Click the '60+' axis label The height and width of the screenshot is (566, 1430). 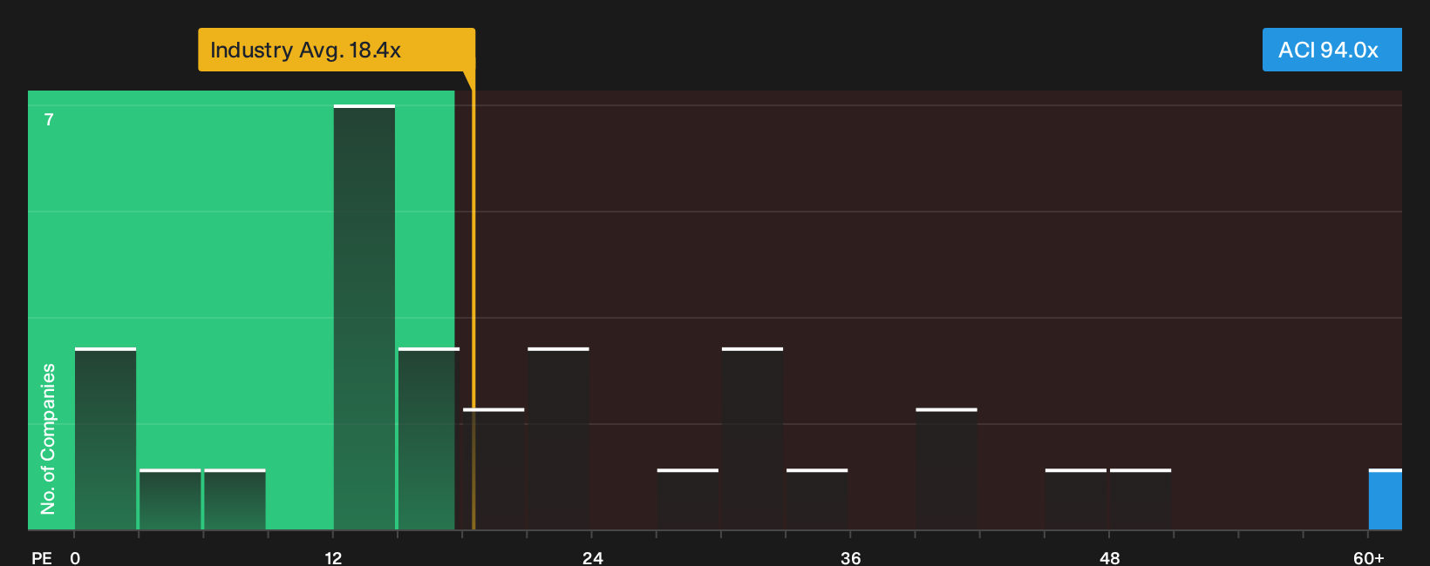coord(1369,557)
